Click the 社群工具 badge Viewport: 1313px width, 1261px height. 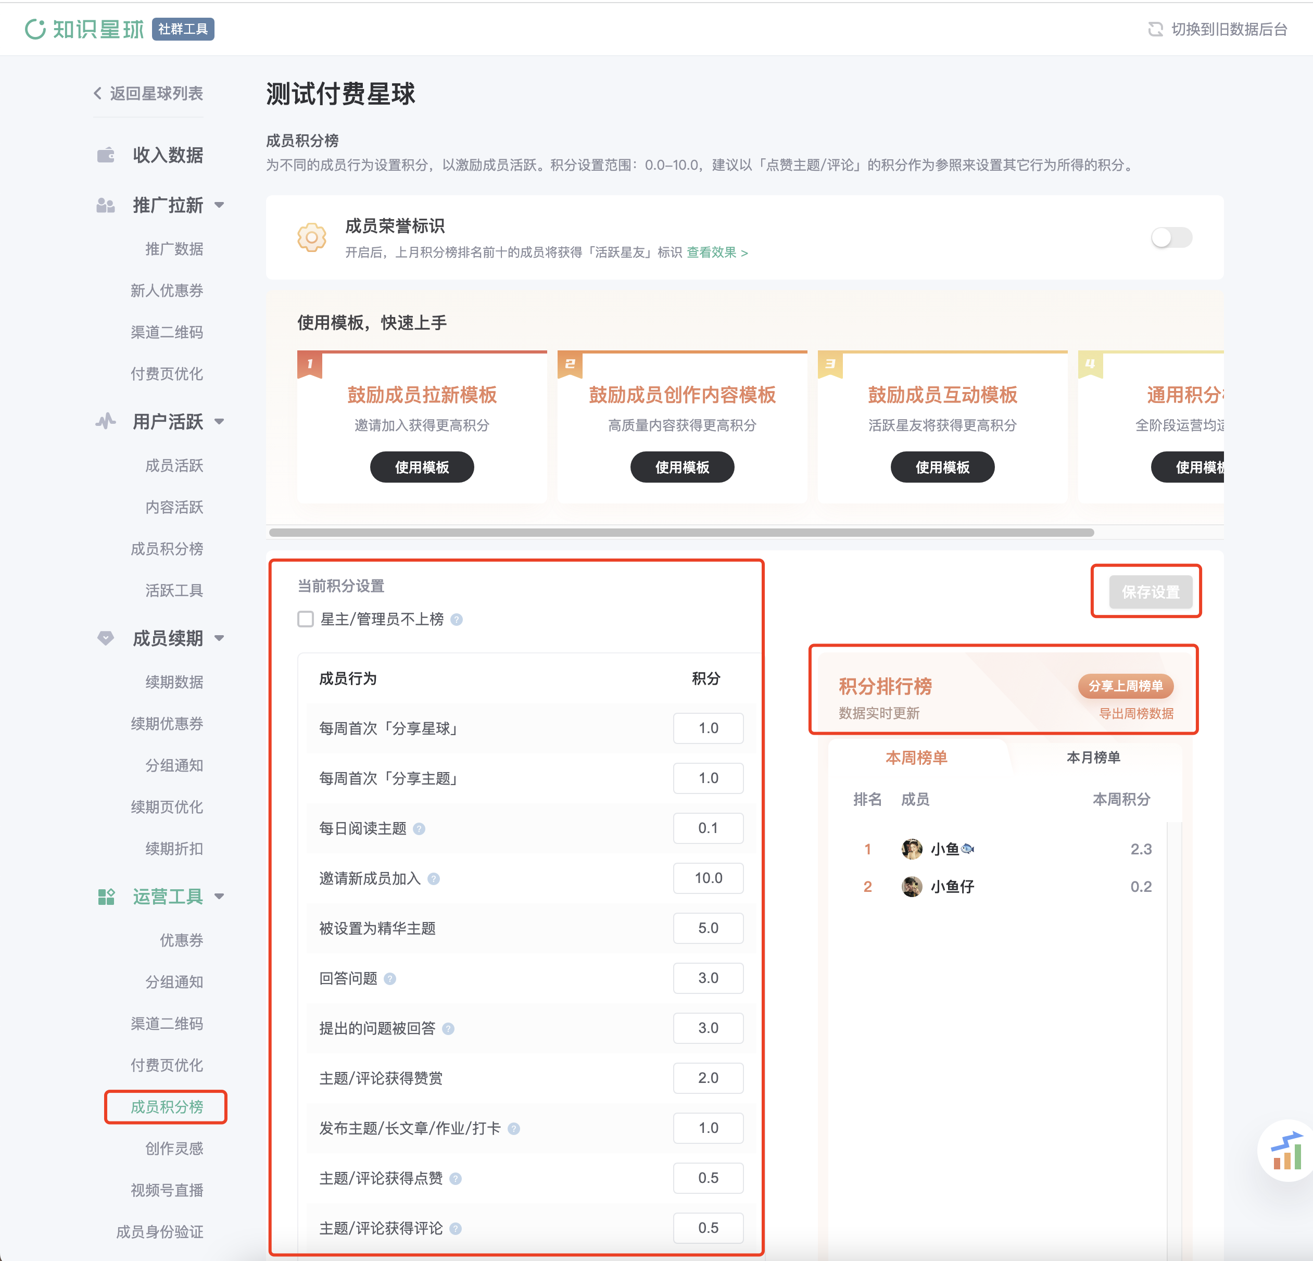(x=183, y=29)
